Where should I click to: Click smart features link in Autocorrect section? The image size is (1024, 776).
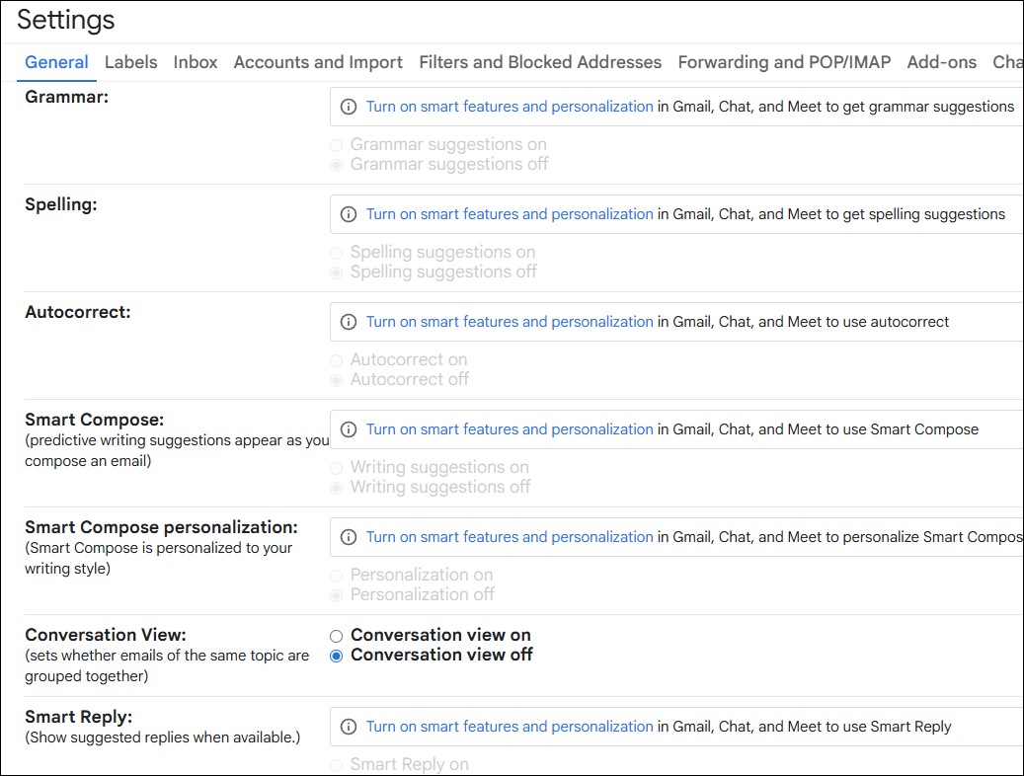point(510,322)
